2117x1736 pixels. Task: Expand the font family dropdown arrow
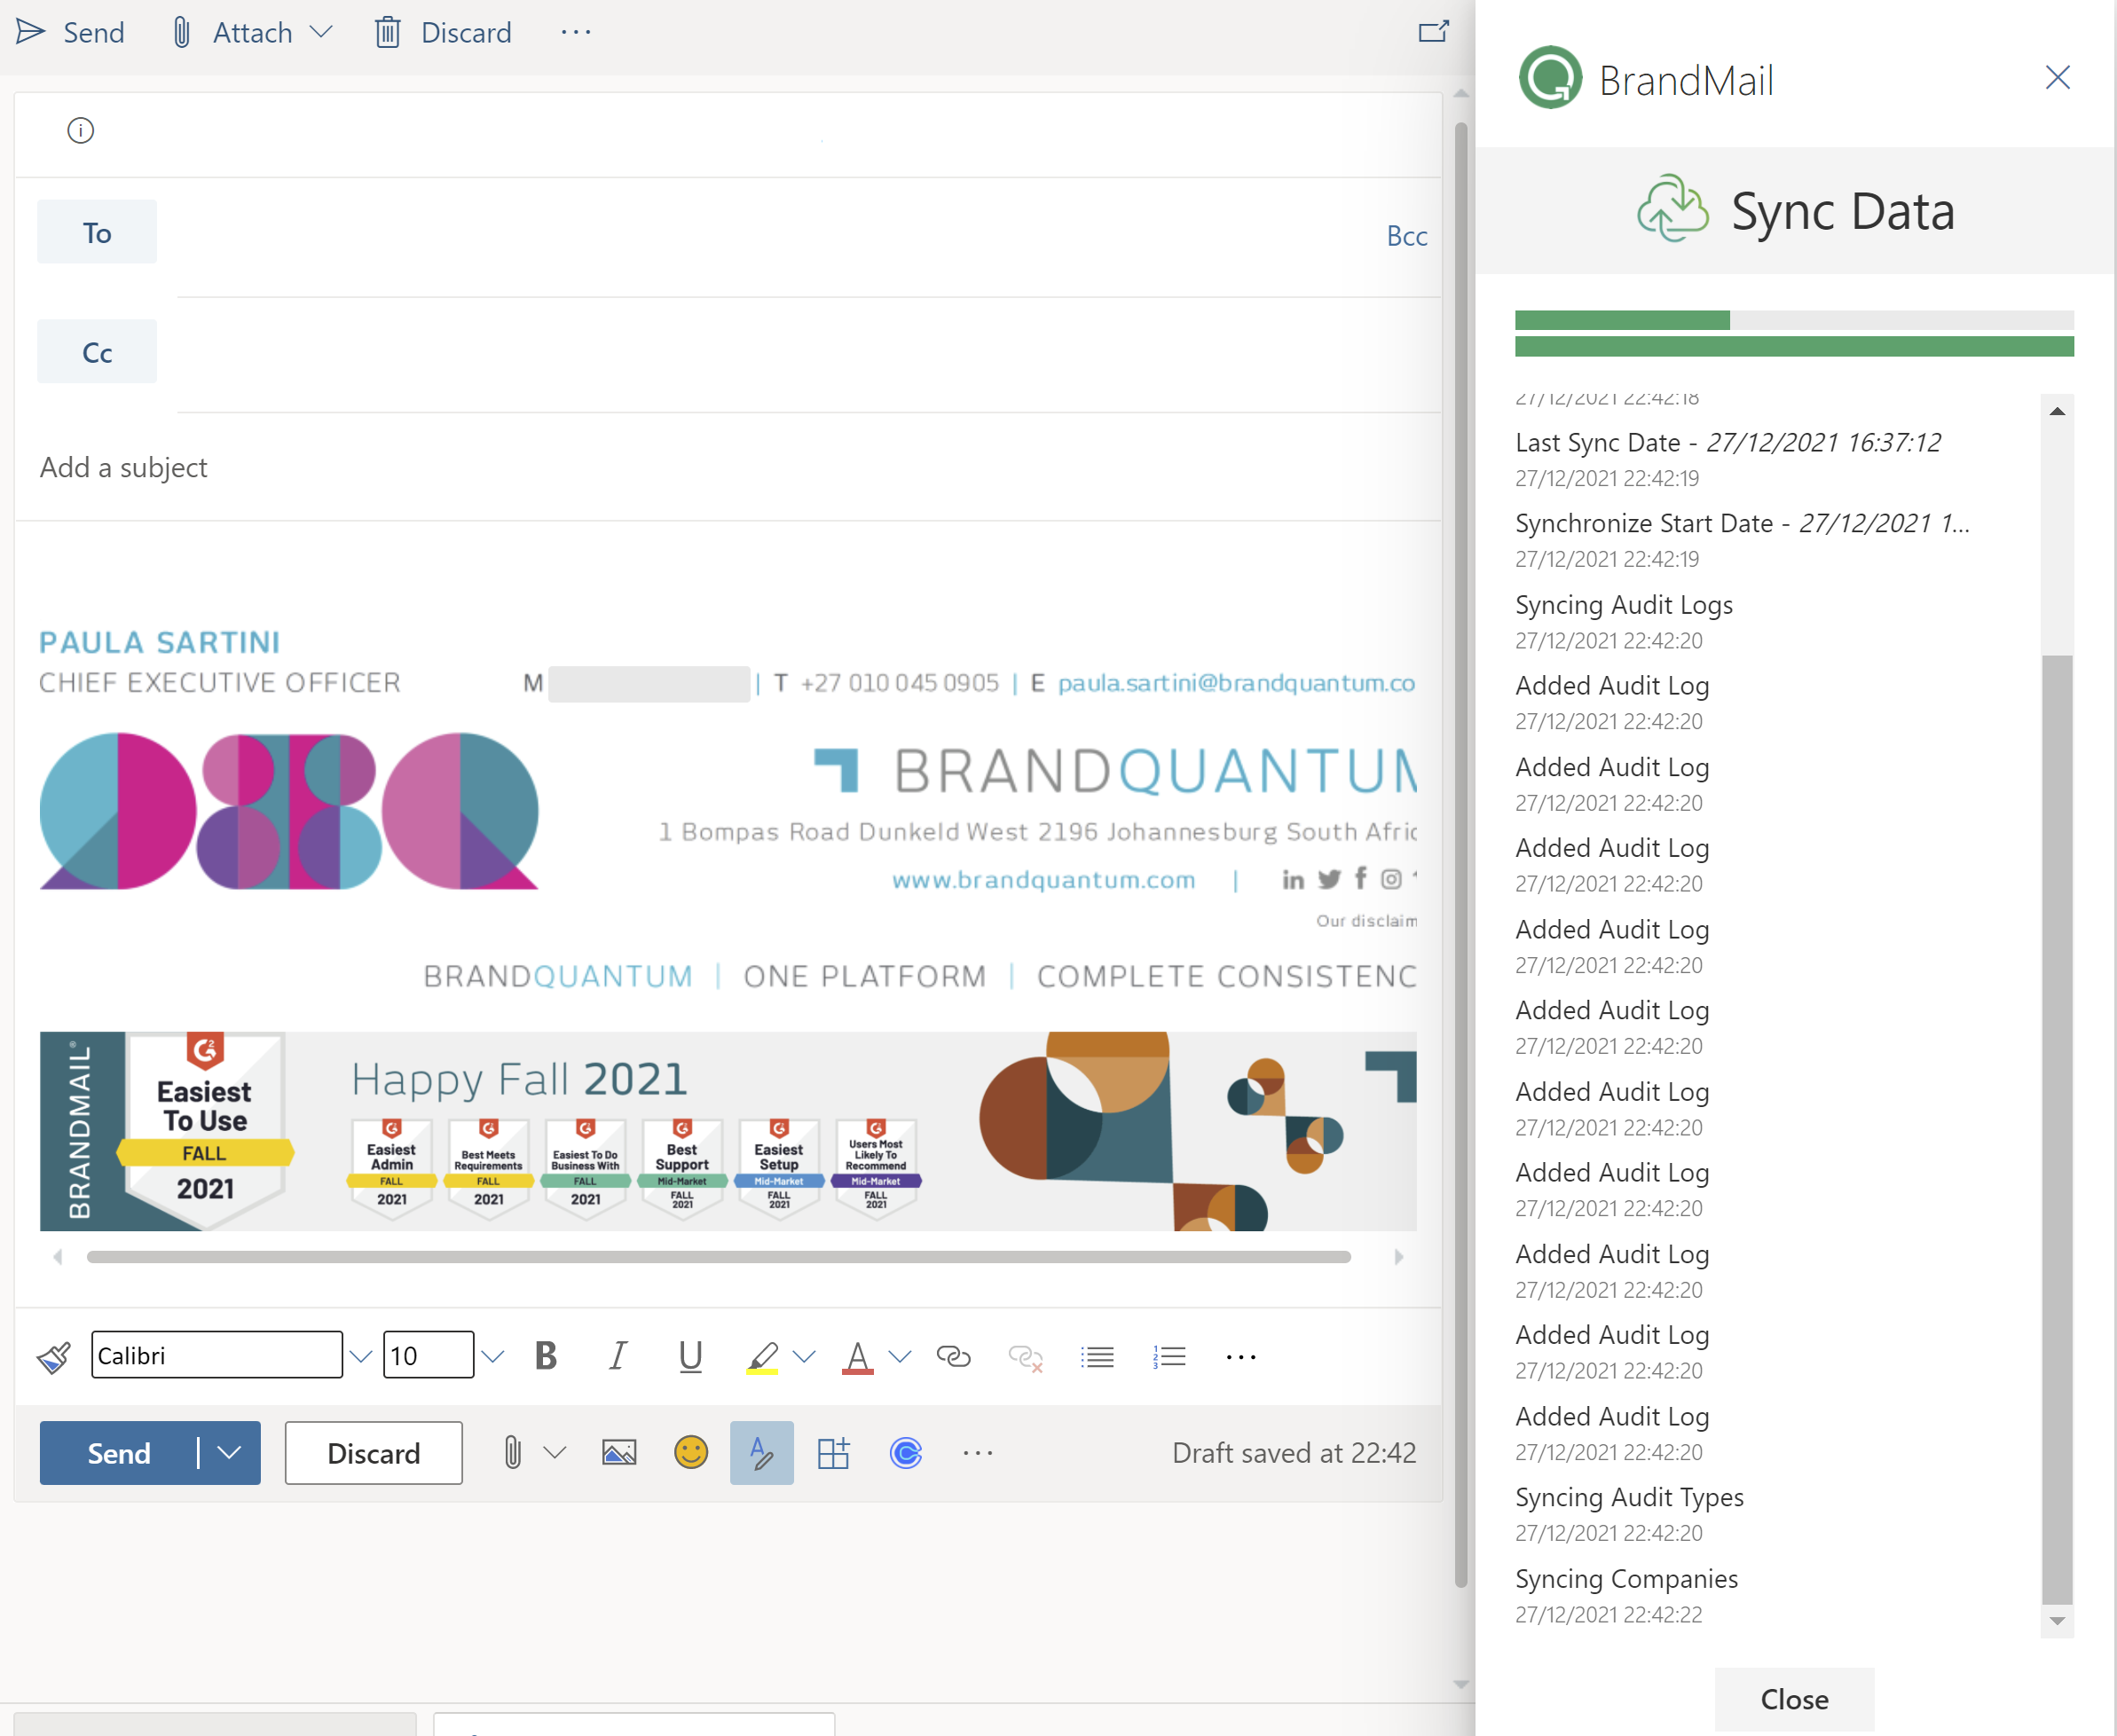coord(361,1357)
